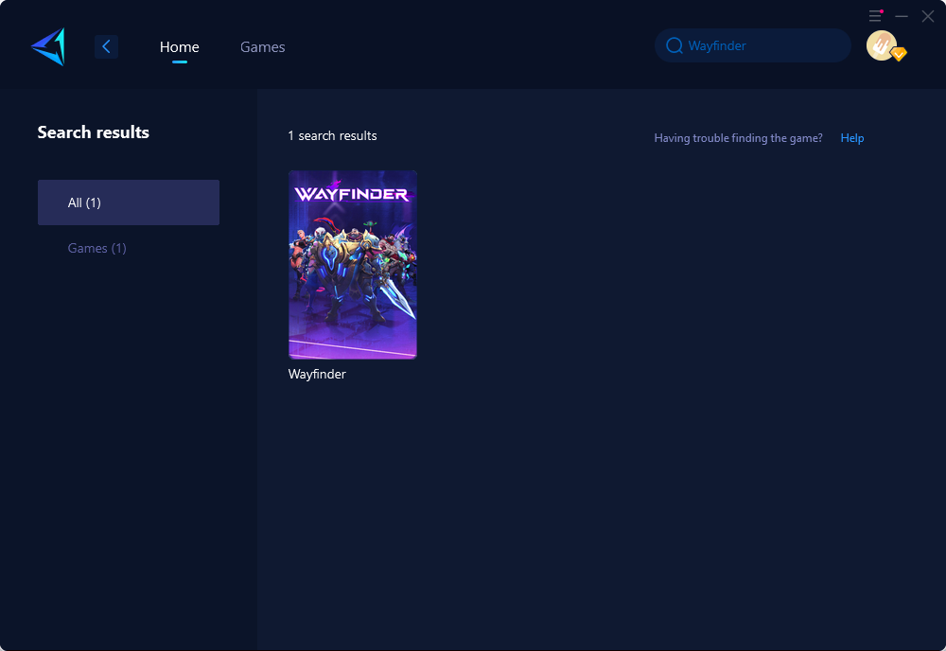
Task: Click the GearUP Booster logo icon
Action: click(x=48, y=46)
